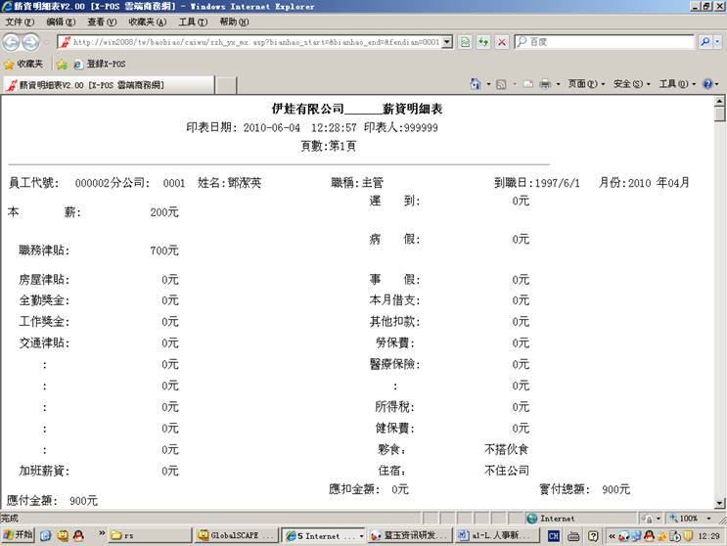Open the Help question mark icon

click(x=708, y=84)
